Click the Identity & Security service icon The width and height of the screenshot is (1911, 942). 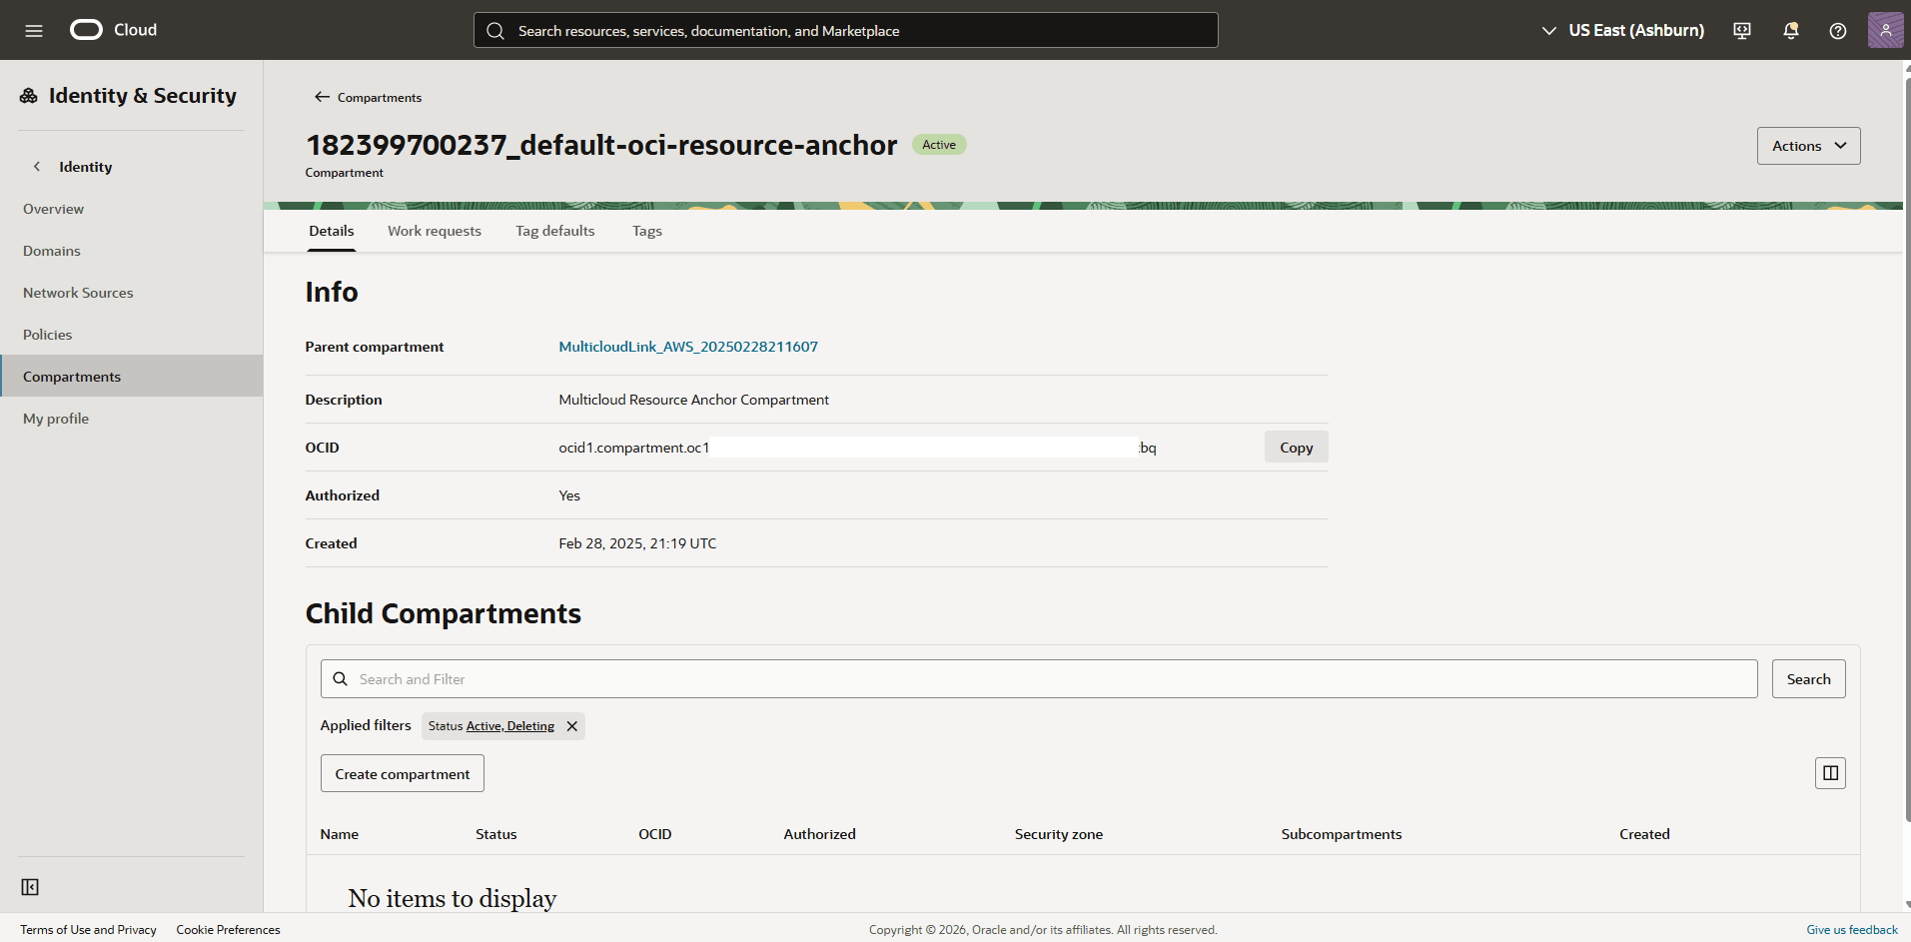click(29, 96)
